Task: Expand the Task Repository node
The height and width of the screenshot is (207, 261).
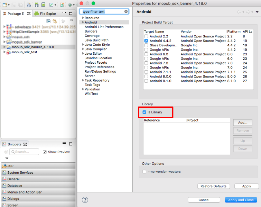Action: point(83,80)
